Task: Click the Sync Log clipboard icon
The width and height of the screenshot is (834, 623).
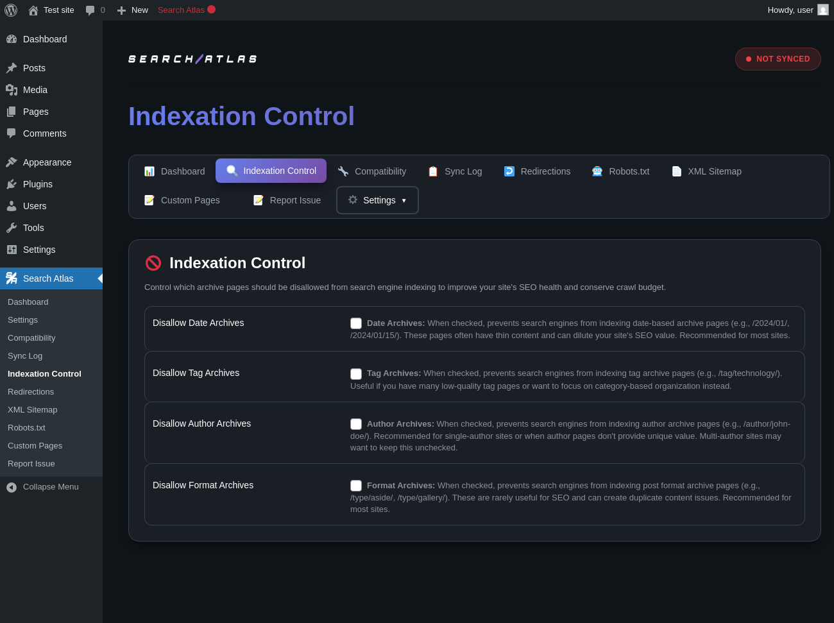Action: [x=433, y=171]
